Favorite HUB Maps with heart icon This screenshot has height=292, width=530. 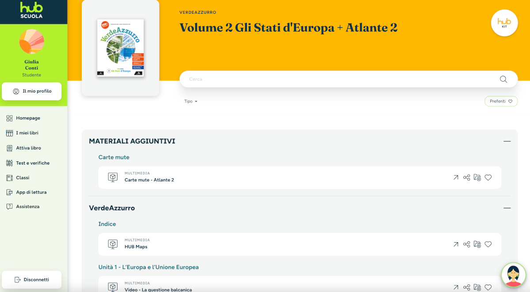click(488, 244)
